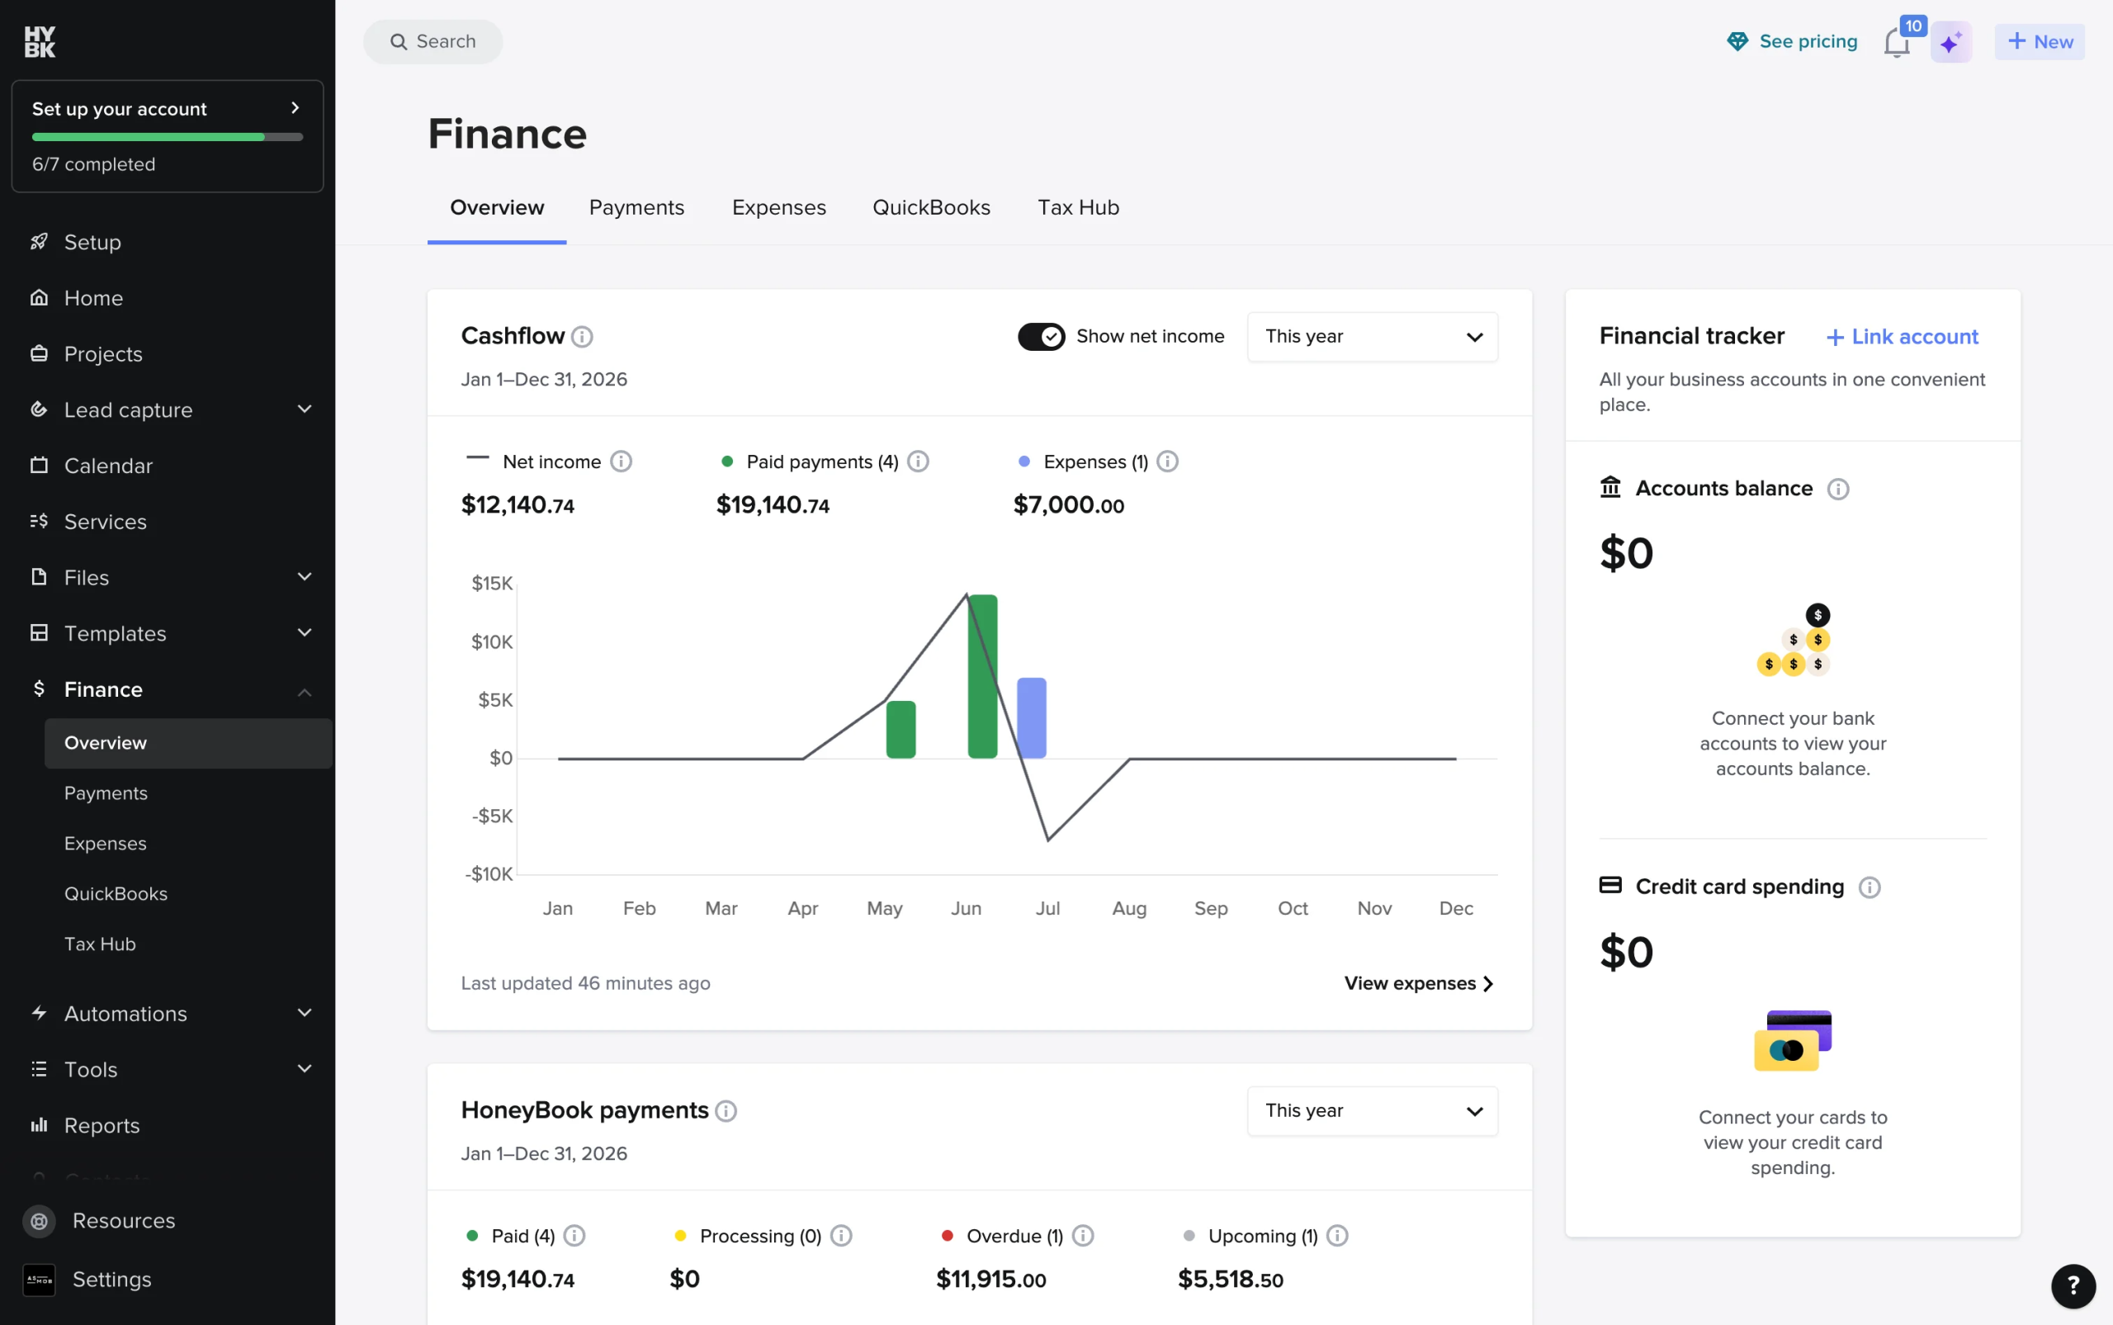This screenshot has height=1325, width=2113.
Task: Open notifications bell with 10 badge
Action: click(1898, 41)
